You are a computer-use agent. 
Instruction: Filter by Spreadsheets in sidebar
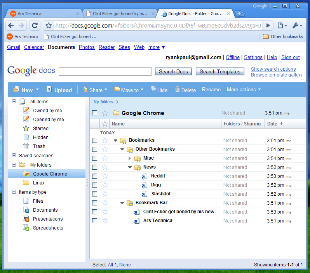pos(48,228)
